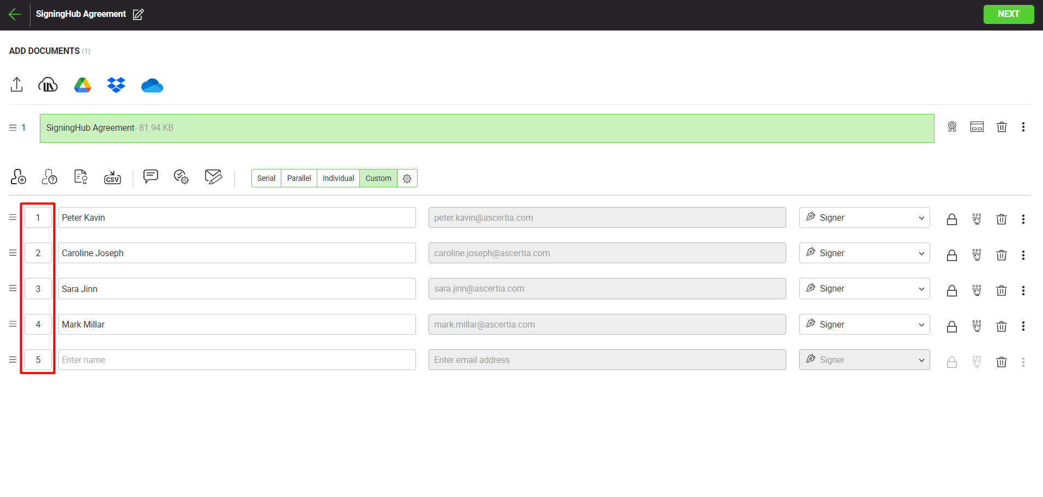Open role dropdown for Peter Kavin
This screenshot has width=1043, height=497.
[x=864, y=217]
